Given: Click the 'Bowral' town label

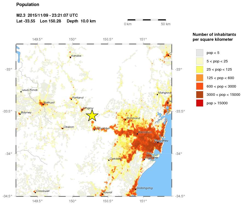Looking at the screenshot, I should pyautogui.click(x=108, y=192).
